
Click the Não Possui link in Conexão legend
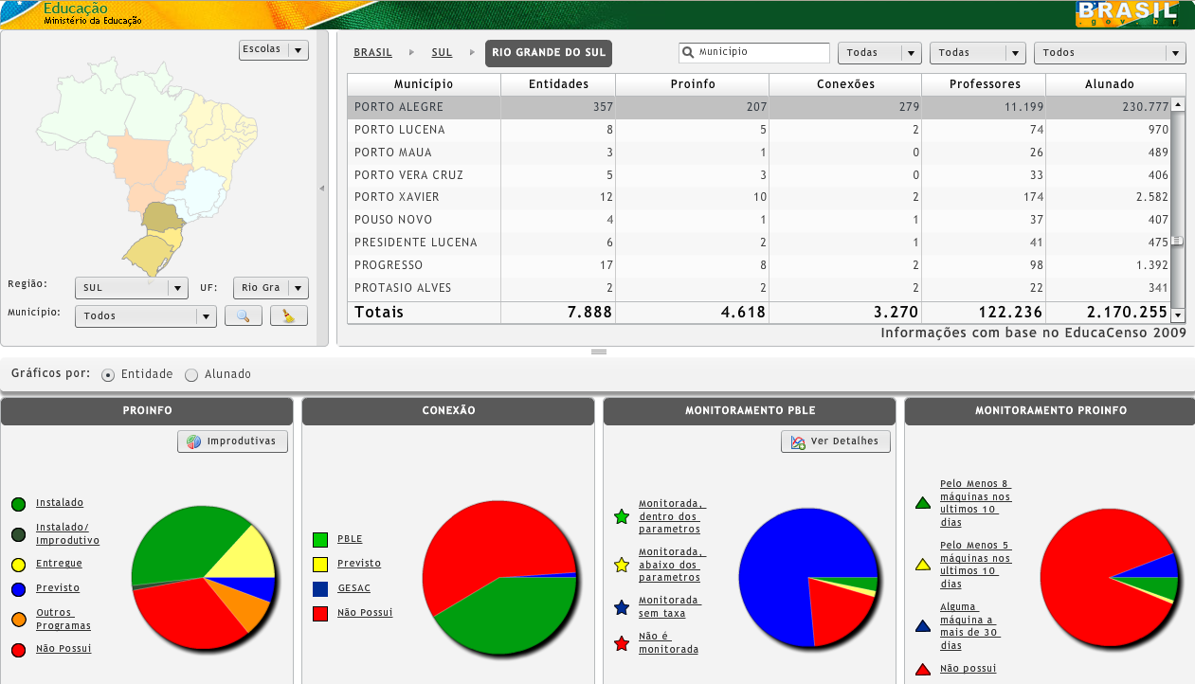(x=365, y=613)
